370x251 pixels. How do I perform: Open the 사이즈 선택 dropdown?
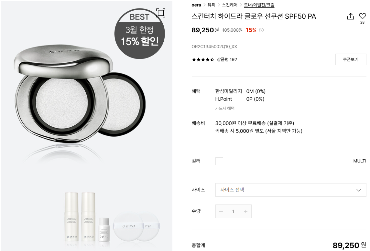click(x=291, y=190)
